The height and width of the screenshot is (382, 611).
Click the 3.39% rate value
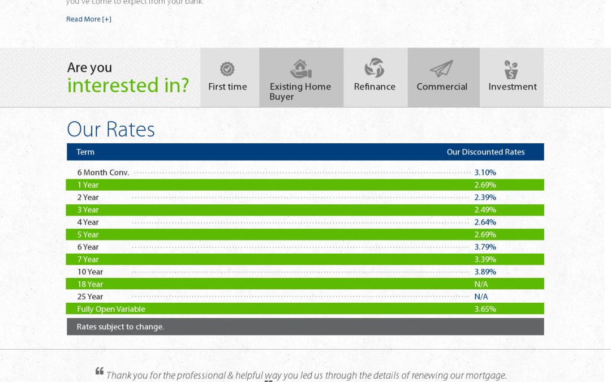pos(485,259)
